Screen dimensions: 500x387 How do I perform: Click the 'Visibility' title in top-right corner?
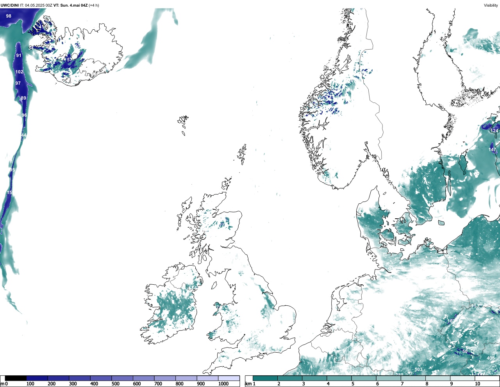[491, 5]
